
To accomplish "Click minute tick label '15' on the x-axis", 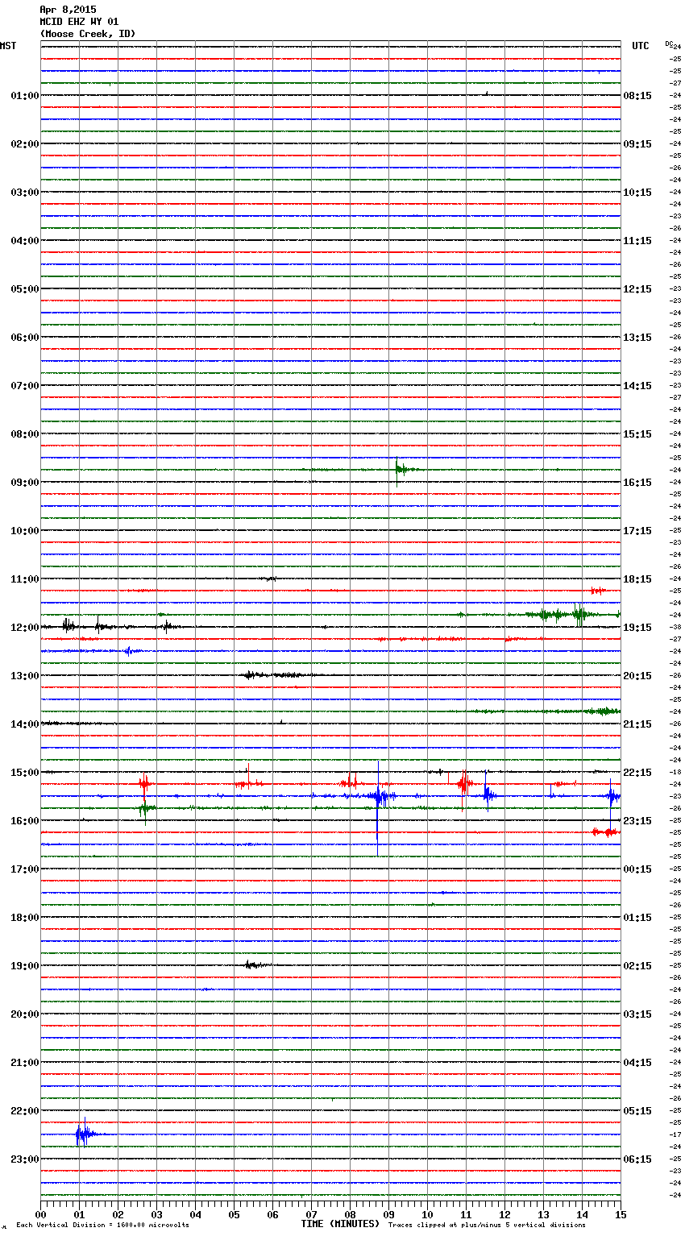I will click(621, 1214).
